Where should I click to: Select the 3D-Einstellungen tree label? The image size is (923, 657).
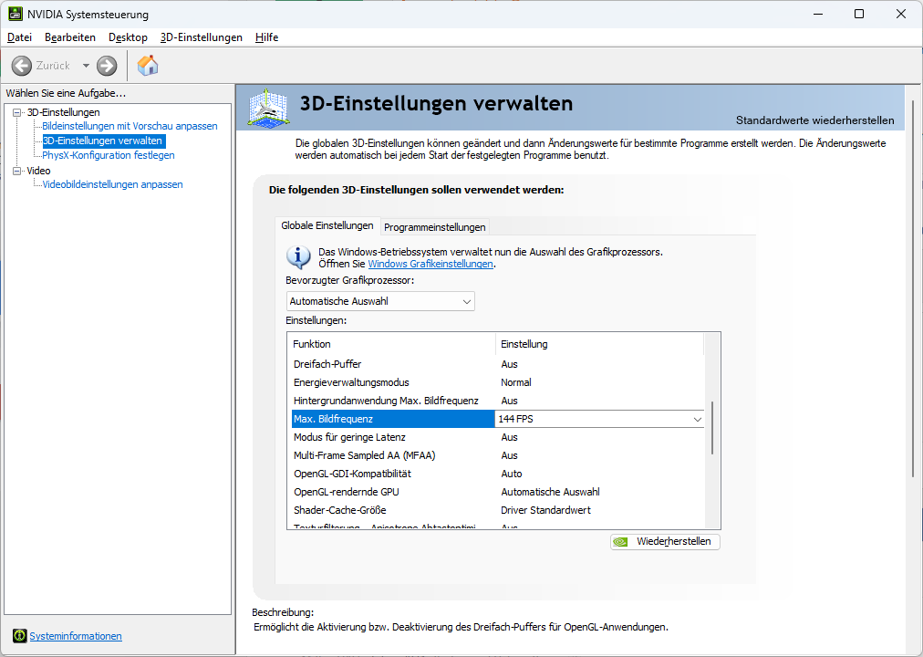coord(64,112)
